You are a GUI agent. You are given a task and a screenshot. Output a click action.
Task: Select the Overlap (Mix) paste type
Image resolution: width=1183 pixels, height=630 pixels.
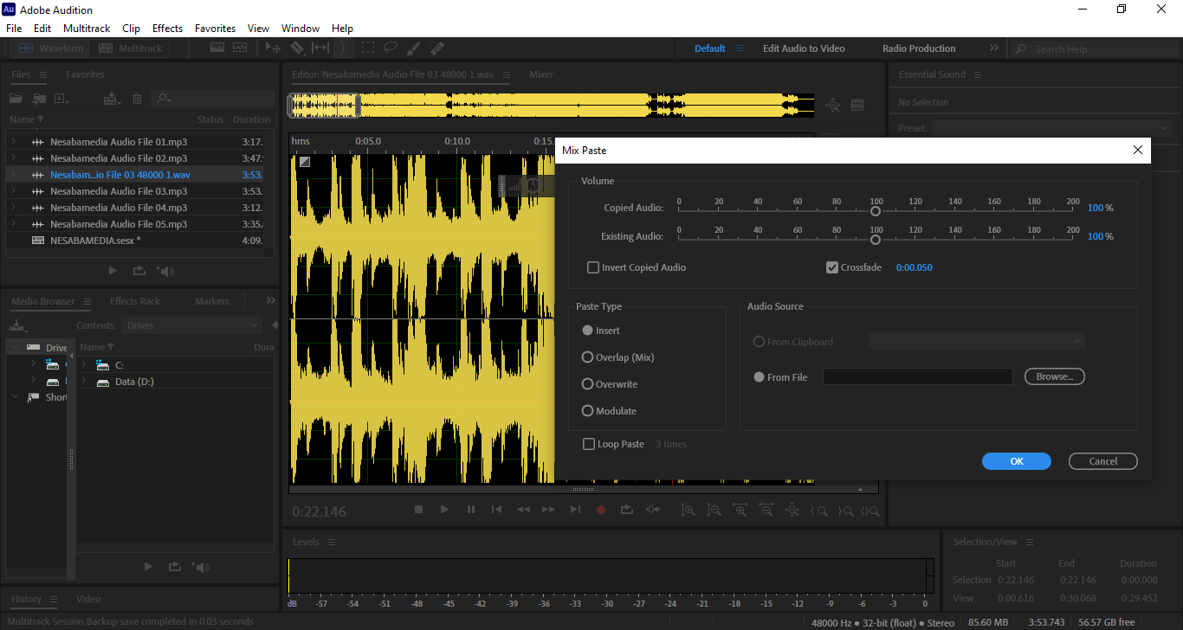tap(588, 357)
